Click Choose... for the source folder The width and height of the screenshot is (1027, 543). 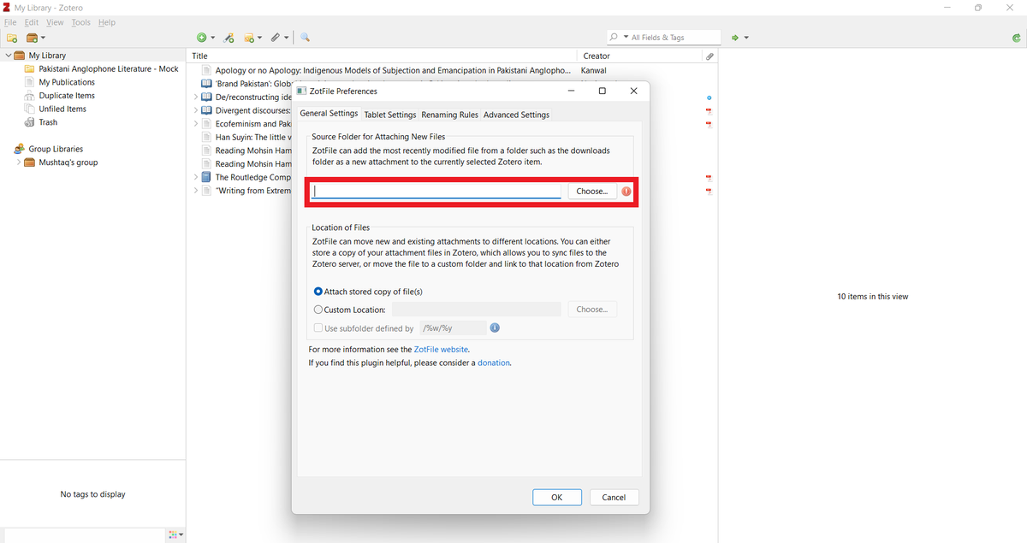coord(592,192)
